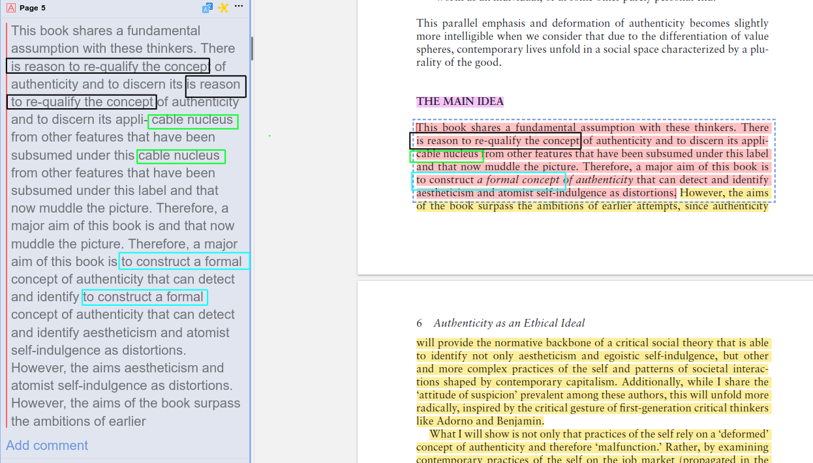Click 'the ambitions of earlier' in the comment panel
Viewport: 813px width, 463px height.
pyautogui.click(x=78, y=421)
